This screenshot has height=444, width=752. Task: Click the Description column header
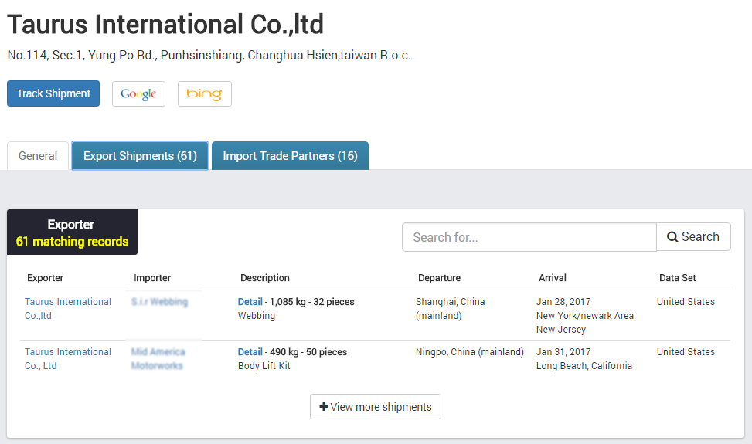tap(265, 278)
